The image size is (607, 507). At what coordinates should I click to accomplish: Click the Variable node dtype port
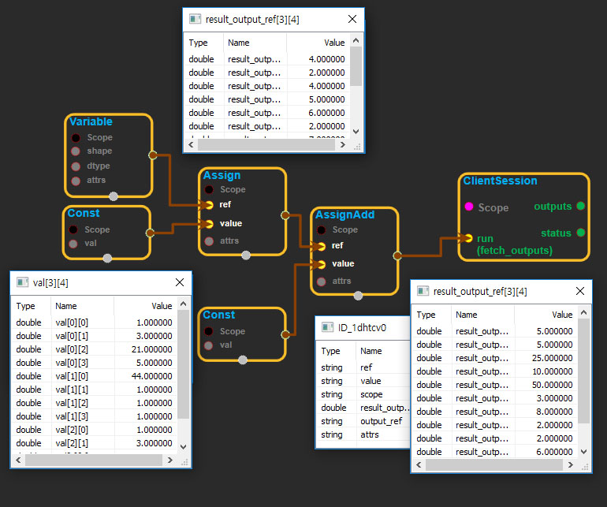coord(76,166)
